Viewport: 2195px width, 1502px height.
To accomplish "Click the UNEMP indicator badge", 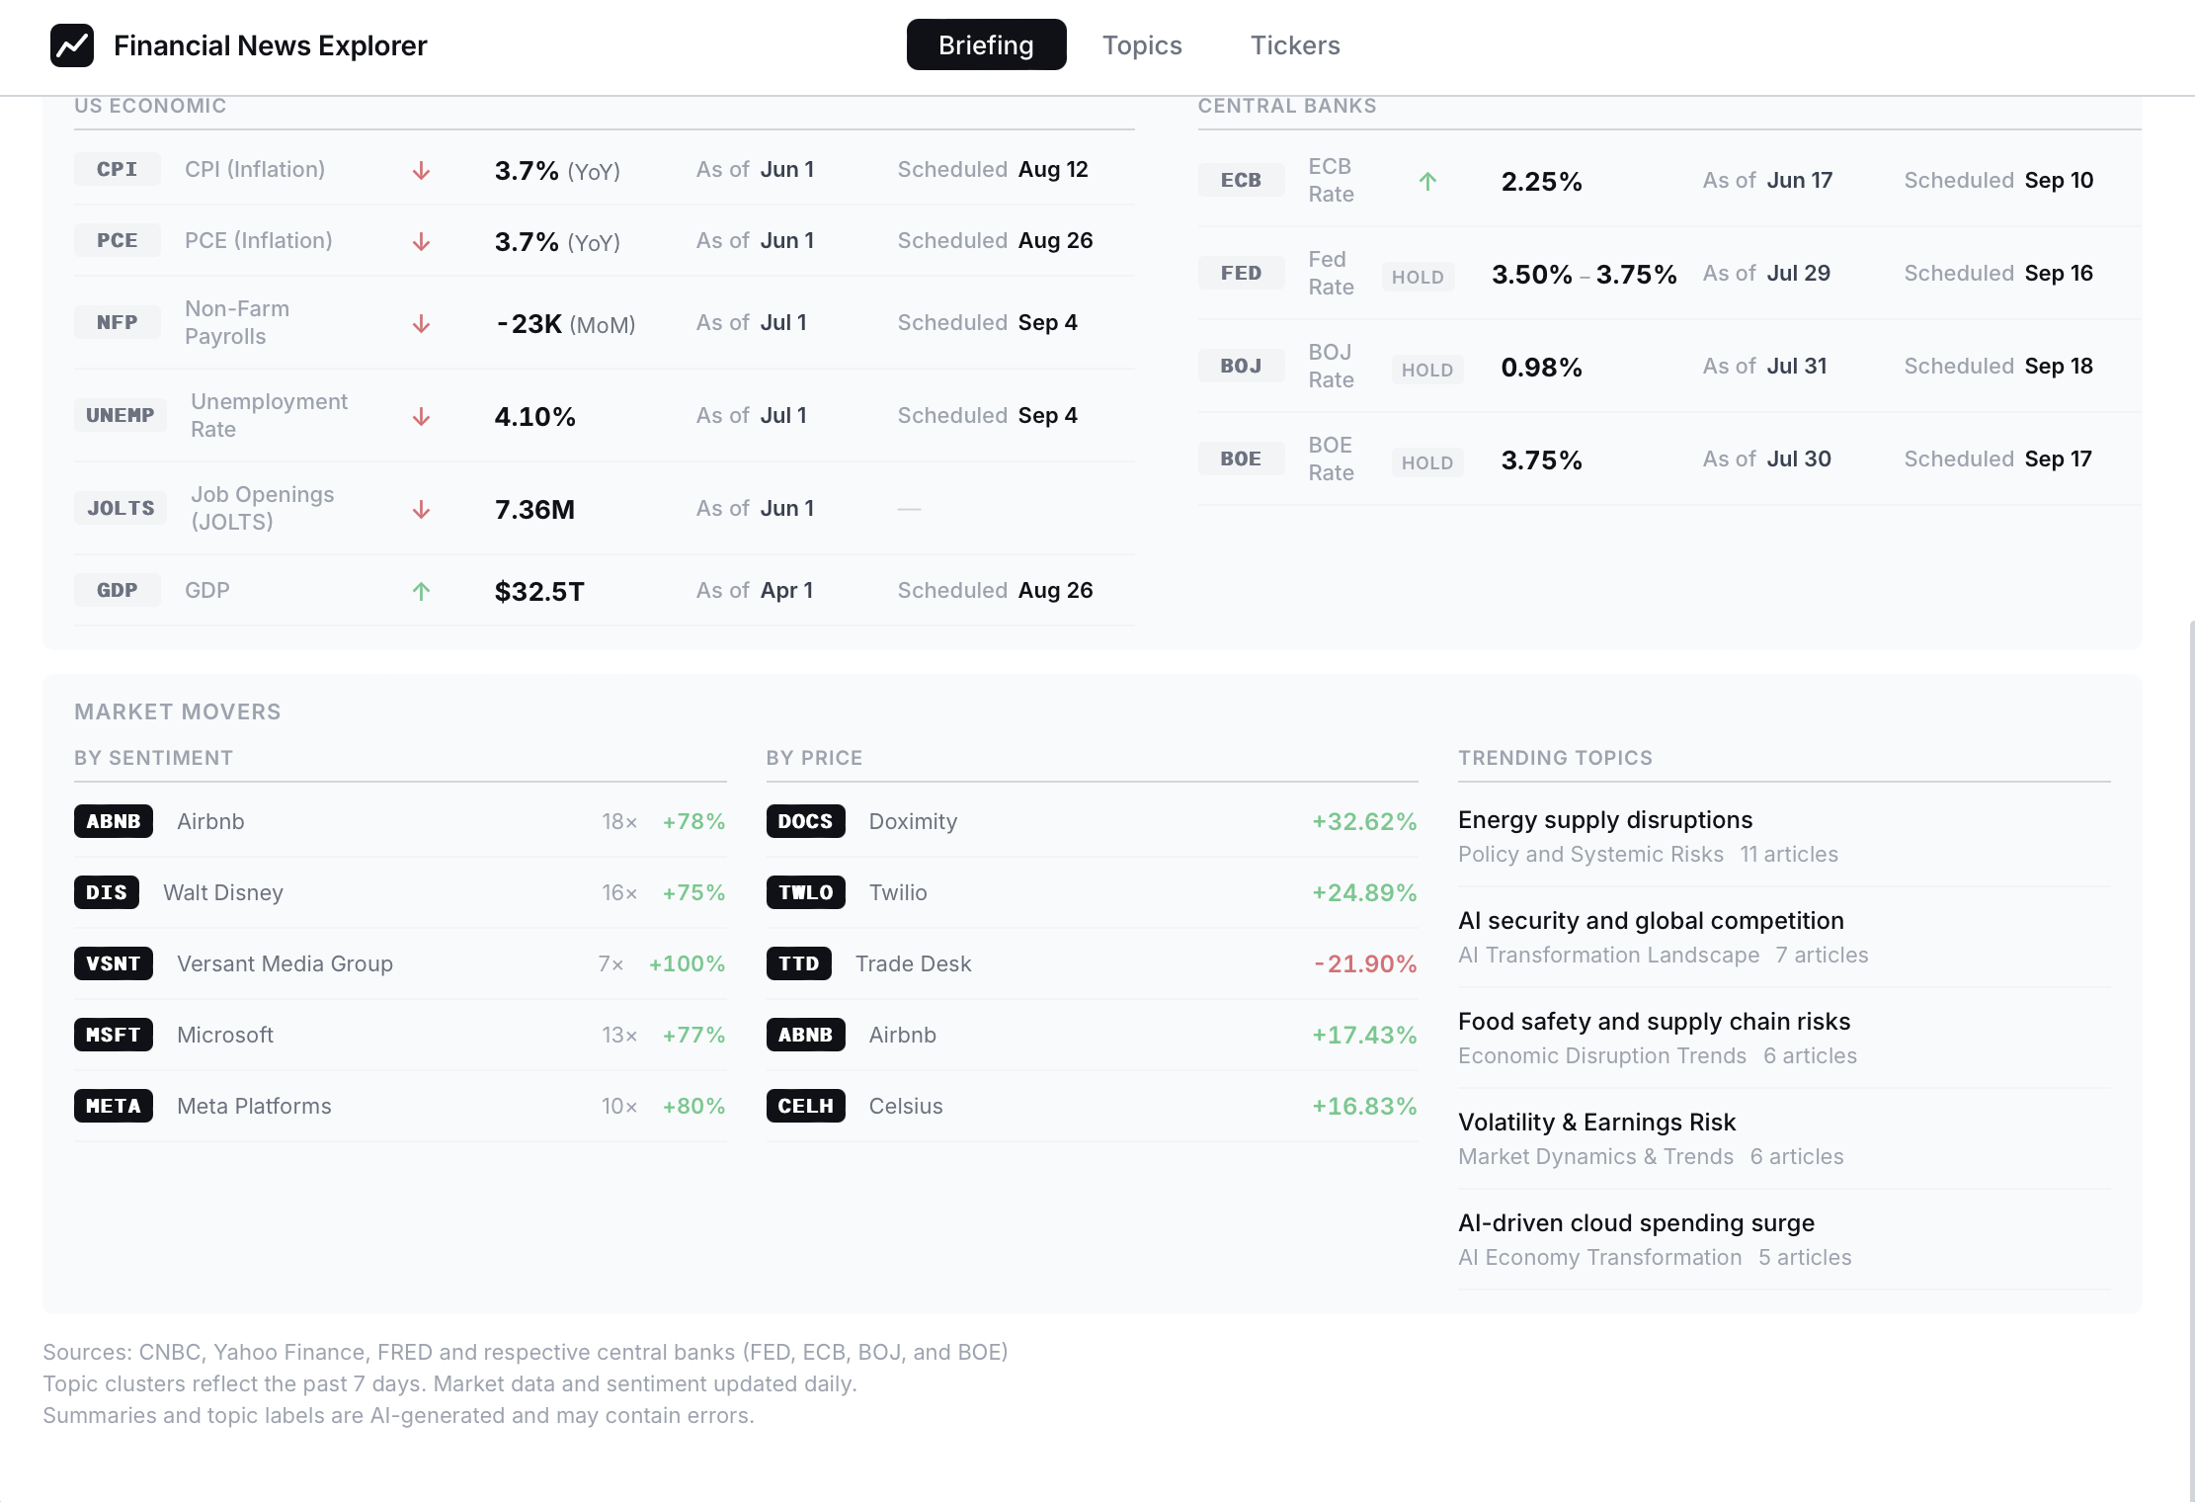I will point(121,415).
